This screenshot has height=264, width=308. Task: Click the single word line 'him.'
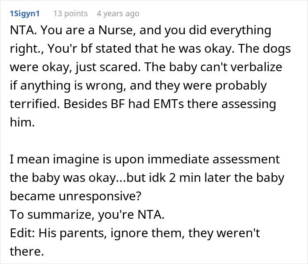tap(22, 122)
